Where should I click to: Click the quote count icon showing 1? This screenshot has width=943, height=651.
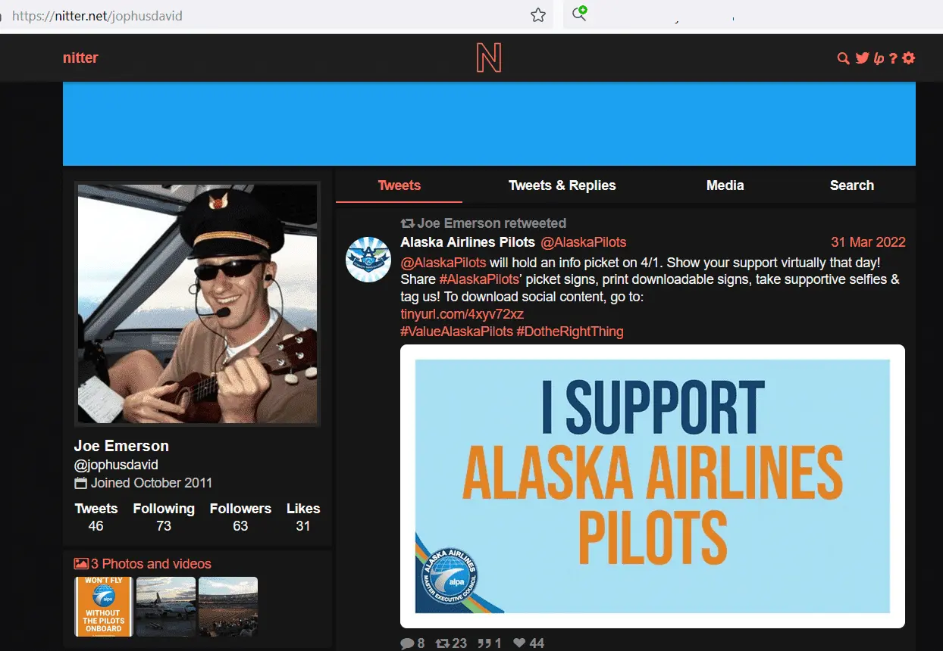484,643
